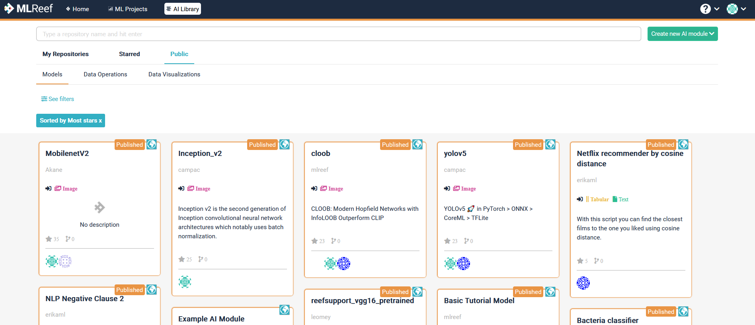Click the mlreef author name on cloob
Screen dimensions: 755x325
(x=320, y=170)
